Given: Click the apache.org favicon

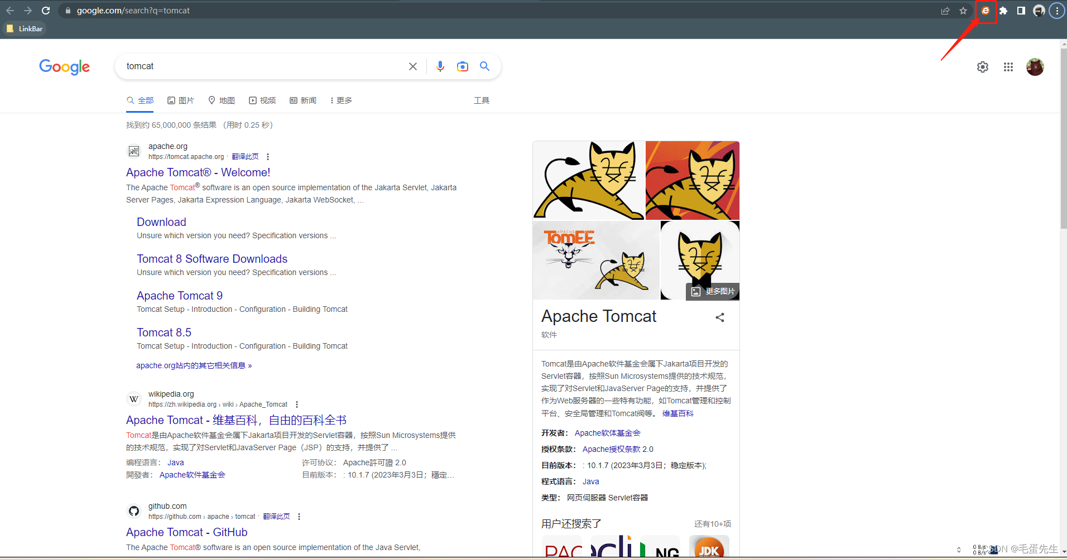Looking at the screenshot, I should click(134, 151).
